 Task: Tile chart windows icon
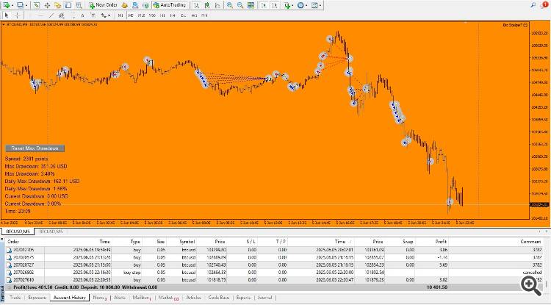click(x=251, y=5)
